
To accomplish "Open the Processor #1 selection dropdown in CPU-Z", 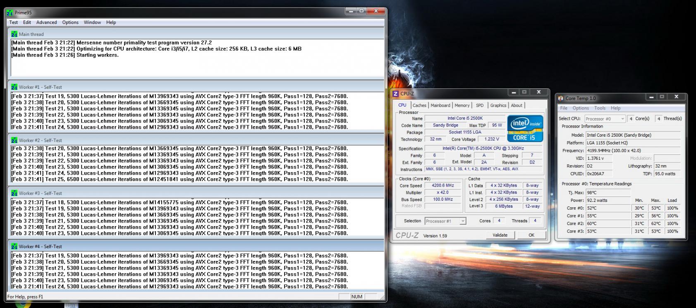I will click(x=445, y=221).
